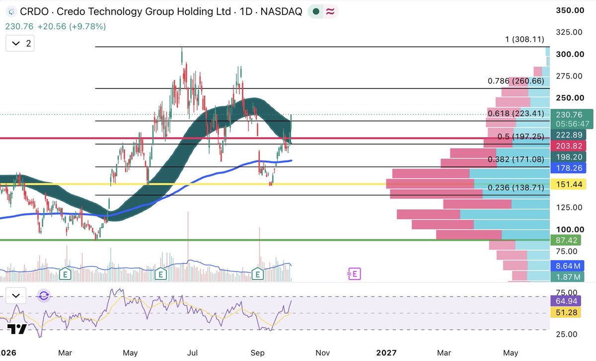The height and width of the screenshot is (361, 596).
Task: Click the pink approximate-equals indicator icon
Action: click(330, 11)
